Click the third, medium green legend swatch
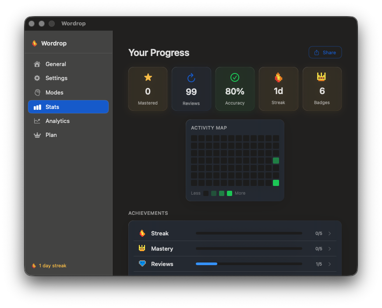This screenshot has width=382, height=308. coord(222,193)
